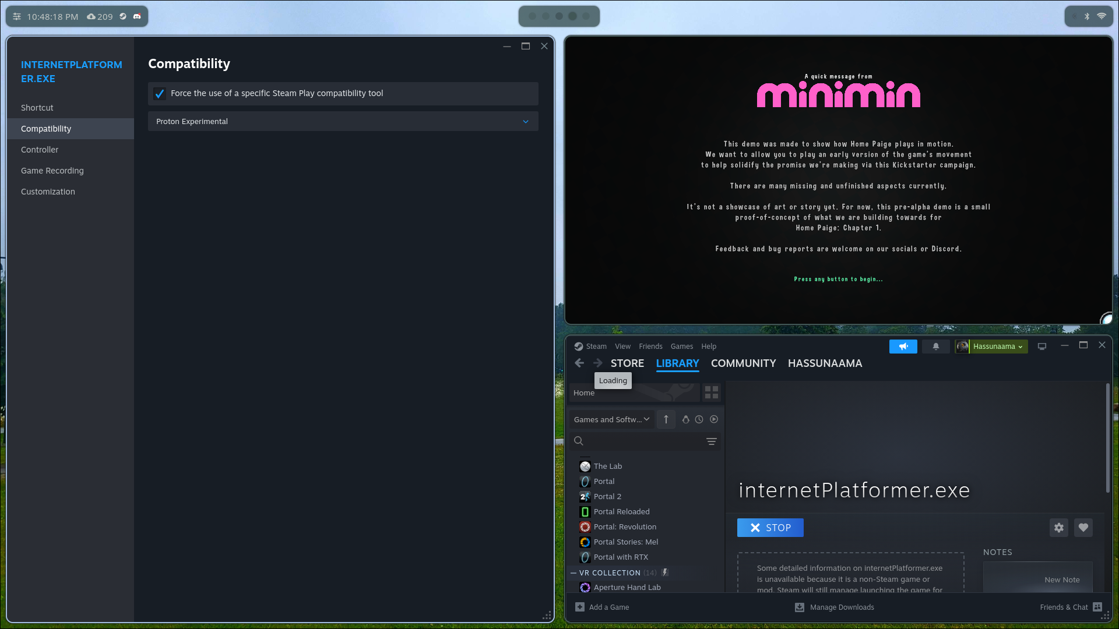Filter to ready-to-play games icon
The image size is (1119, 629).
tap(714, 419)
